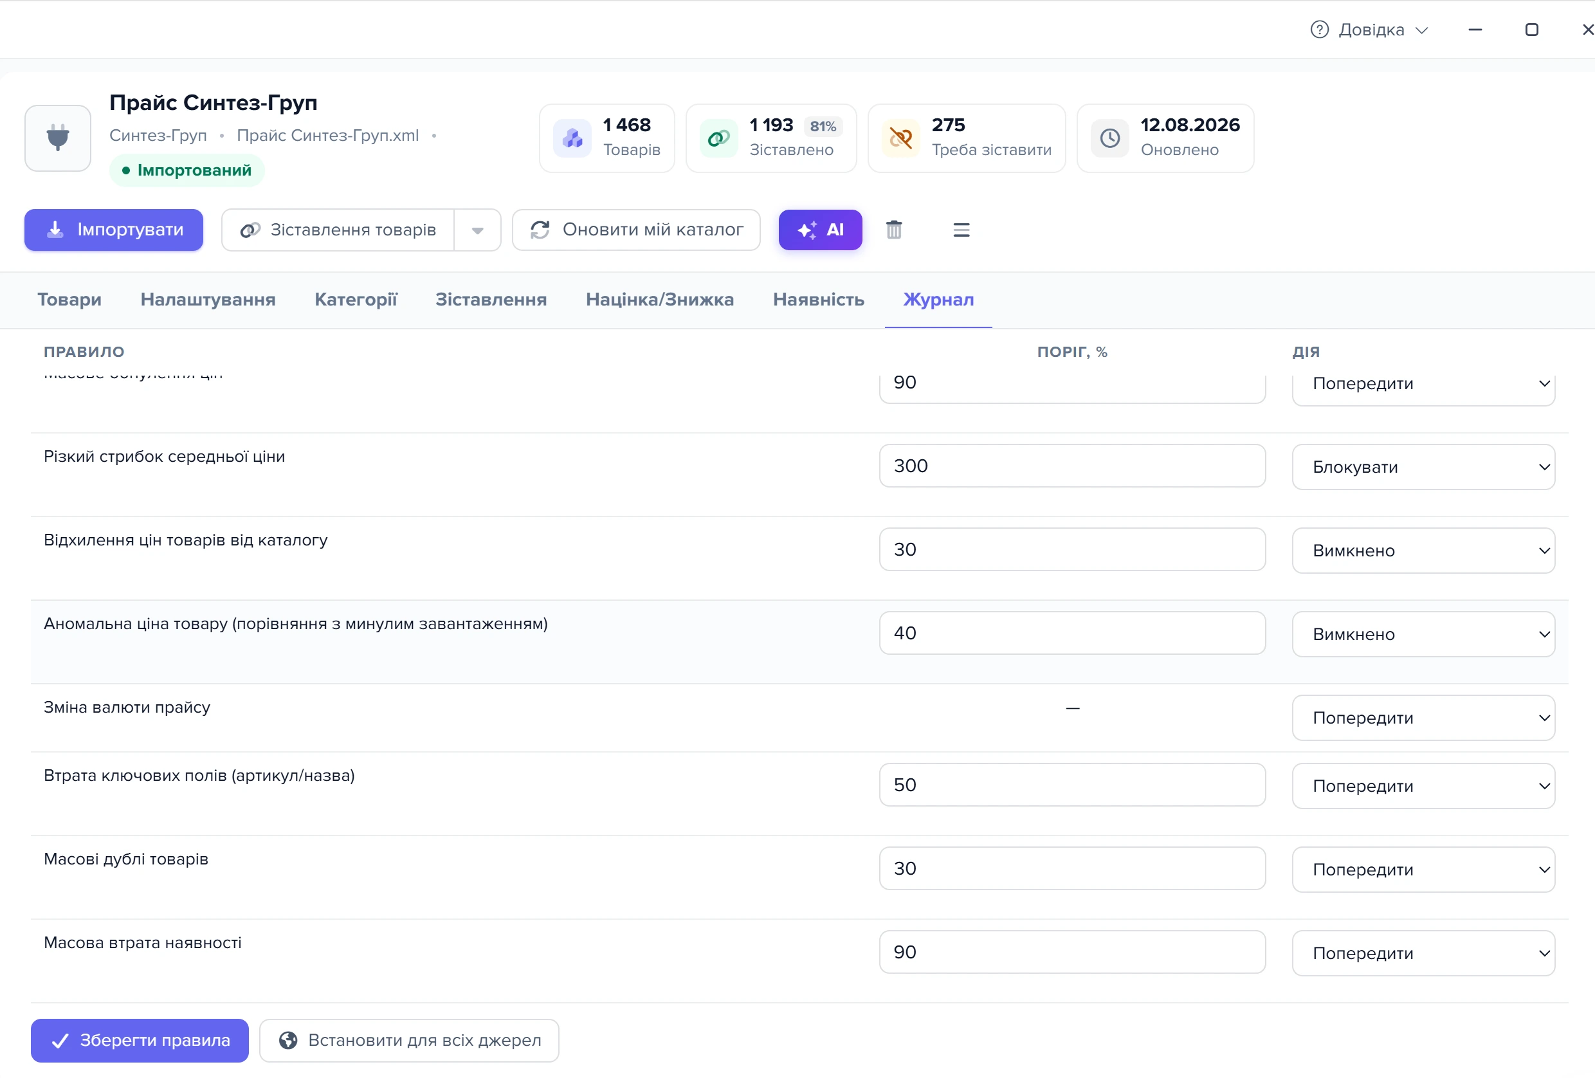This screenshot has height=1078, width=1595.
Task: Click Оновити мій каталог button
Action: point(636,230)
